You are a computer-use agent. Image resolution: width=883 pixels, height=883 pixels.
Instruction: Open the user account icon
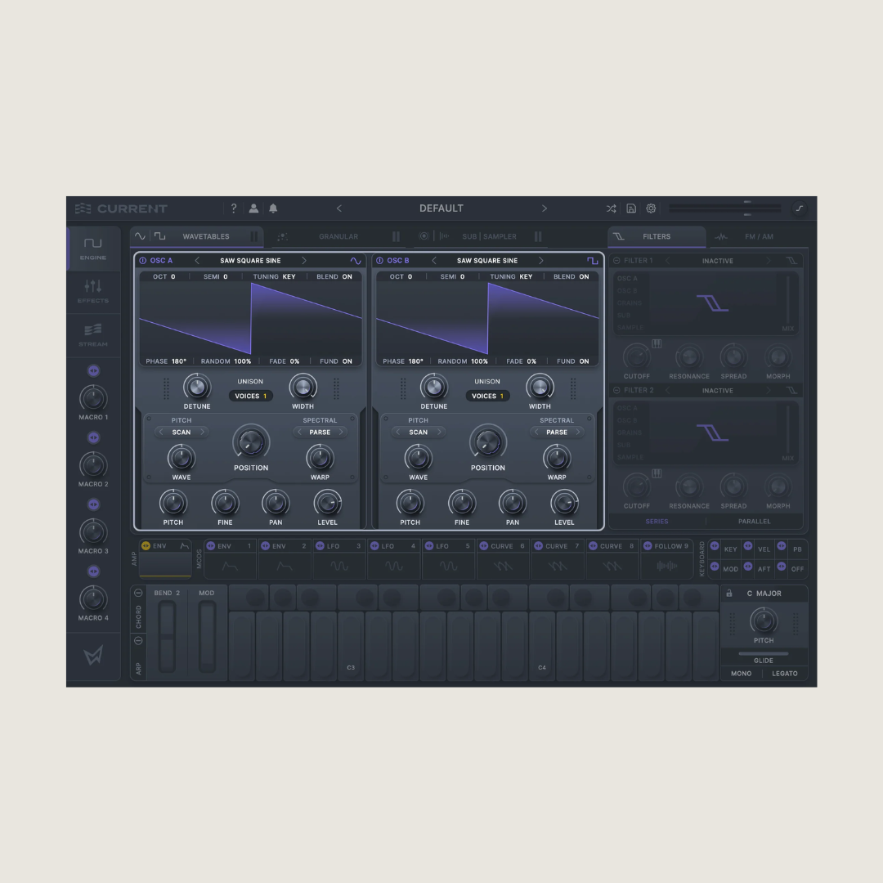coord(253,208)
